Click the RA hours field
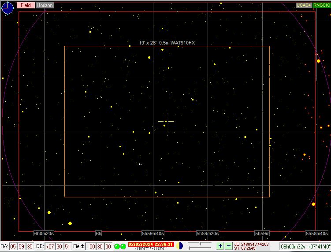 tap(13, 246)
